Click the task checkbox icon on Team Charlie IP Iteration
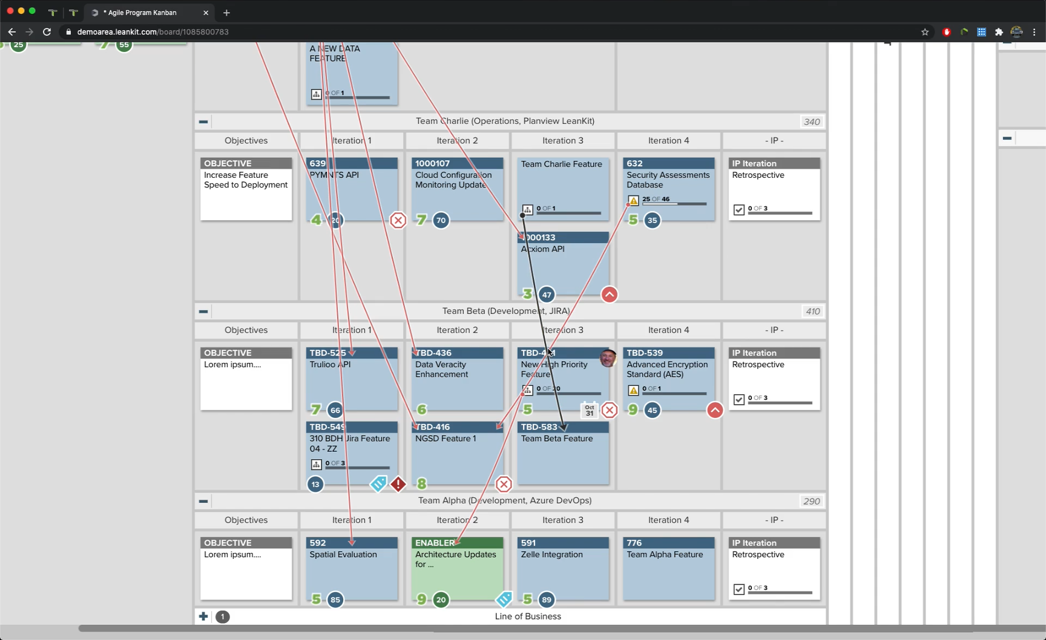This screenshot has width=1046, height=640. (738, 210)
